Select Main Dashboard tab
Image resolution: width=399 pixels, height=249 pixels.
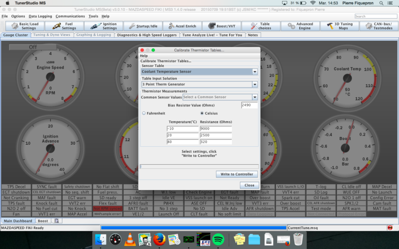pos(18,221)
